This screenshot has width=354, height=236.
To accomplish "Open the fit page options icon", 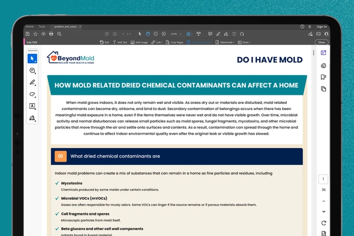I will 189,34.
